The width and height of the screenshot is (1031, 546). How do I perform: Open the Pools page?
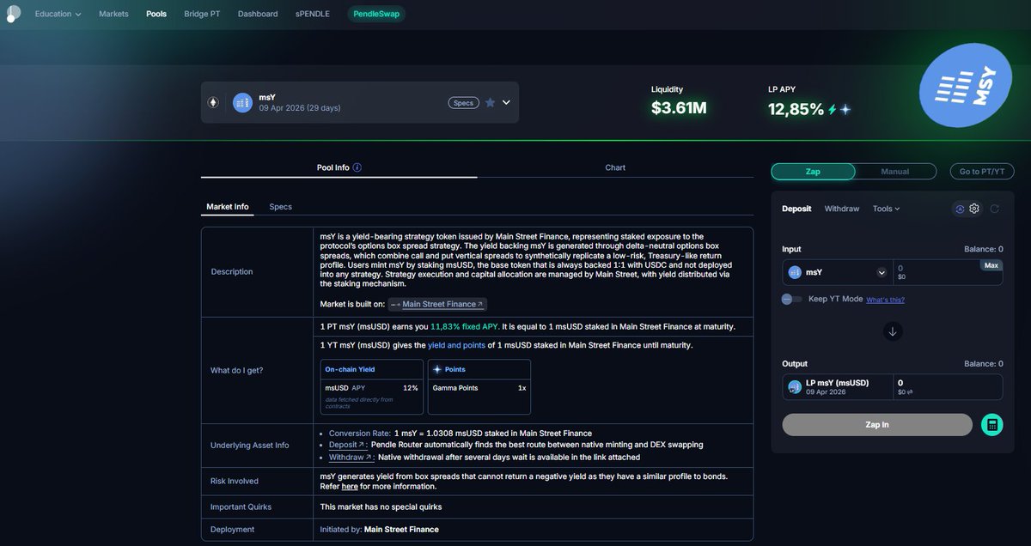(156, 14)
